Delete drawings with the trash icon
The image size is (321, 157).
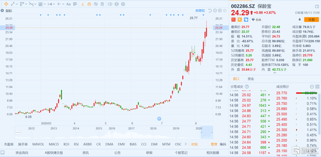tap(102, 4)
